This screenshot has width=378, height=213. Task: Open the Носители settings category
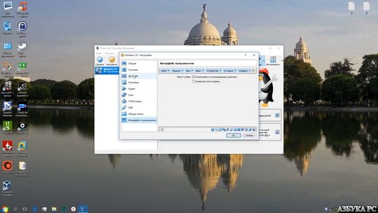pos(139,82)
